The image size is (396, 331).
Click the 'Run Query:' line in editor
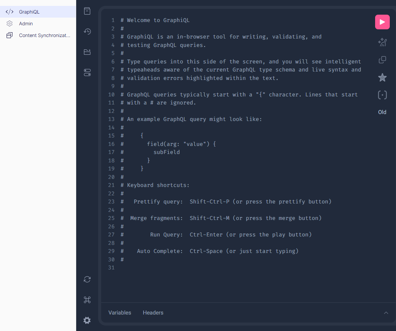(x=216, y=235)
